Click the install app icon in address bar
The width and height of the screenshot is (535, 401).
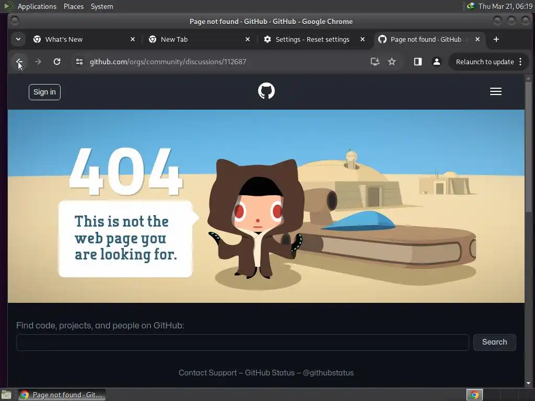coord(375,62)
